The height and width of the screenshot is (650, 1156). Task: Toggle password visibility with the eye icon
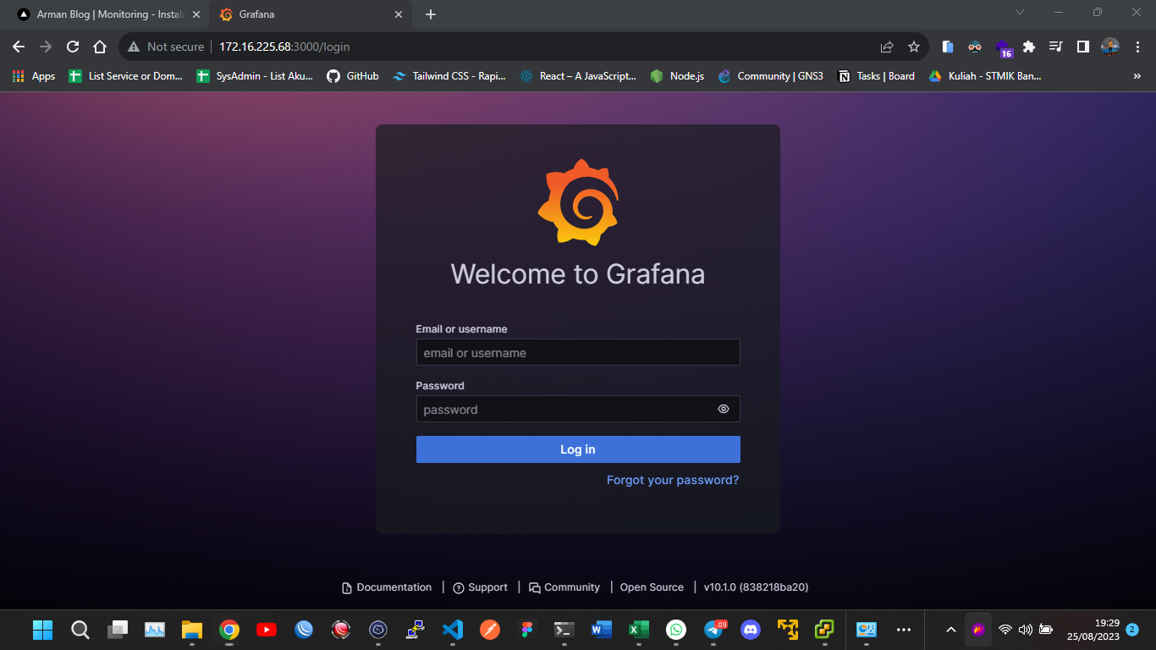click(724, 409)
